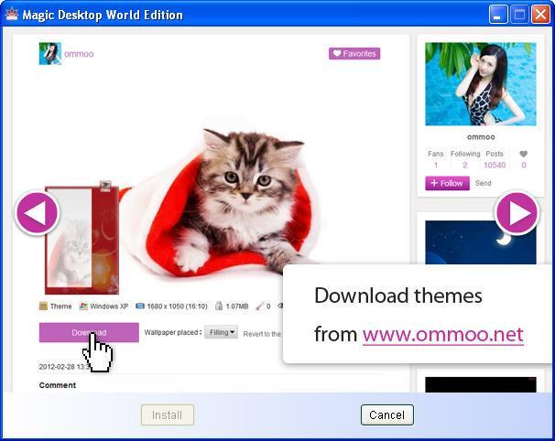
Task: Click the brush icon with count 0
Action: click(x=260, y=306)
